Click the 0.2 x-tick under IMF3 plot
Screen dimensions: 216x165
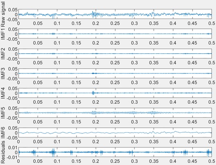pyautogui.click(x=96, y=82)
